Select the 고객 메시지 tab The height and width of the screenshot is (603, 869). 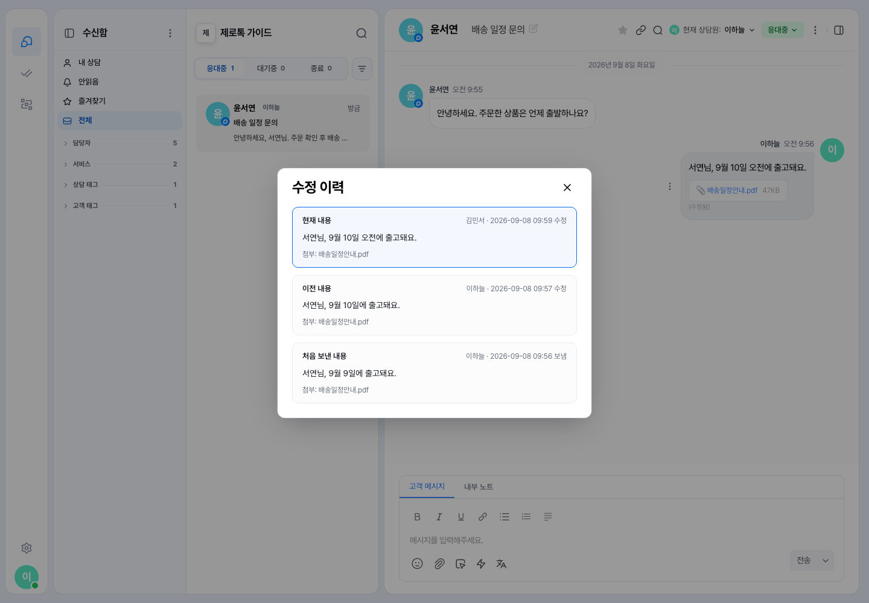(427, 487)
